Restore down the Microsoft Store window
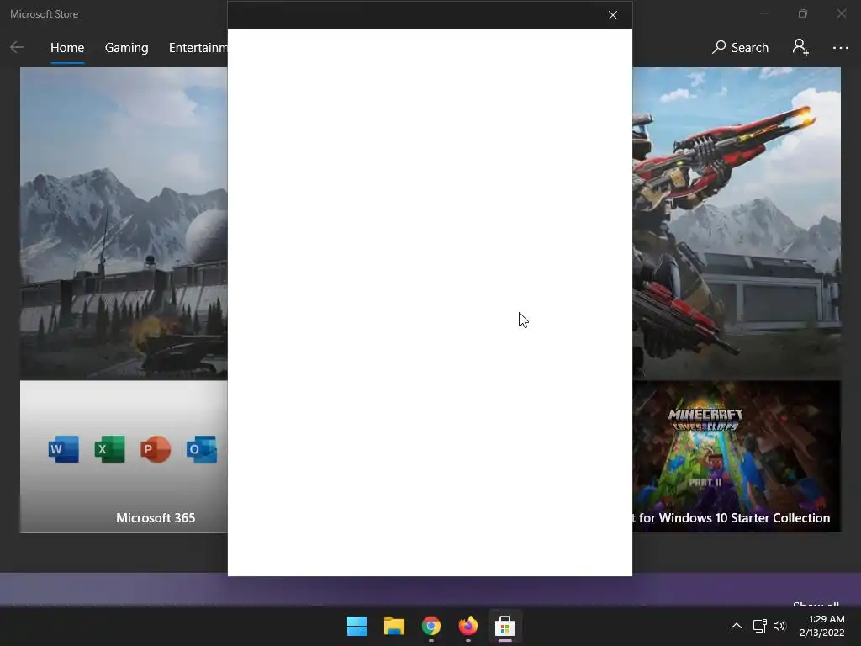This screenshot has height=646, width=861. (x=803, y=13)
